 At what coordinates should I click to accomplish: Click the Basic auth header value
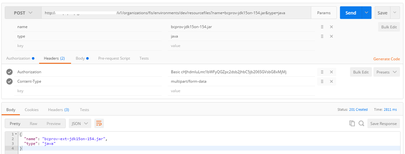coord(229,72)
